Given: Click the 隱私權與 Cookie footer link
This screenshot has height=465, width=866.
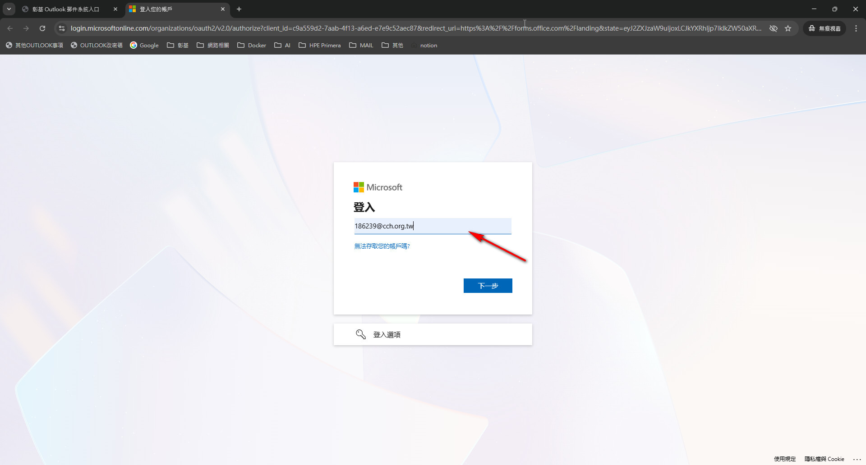Looking at the screenshot, I should 824,459.
